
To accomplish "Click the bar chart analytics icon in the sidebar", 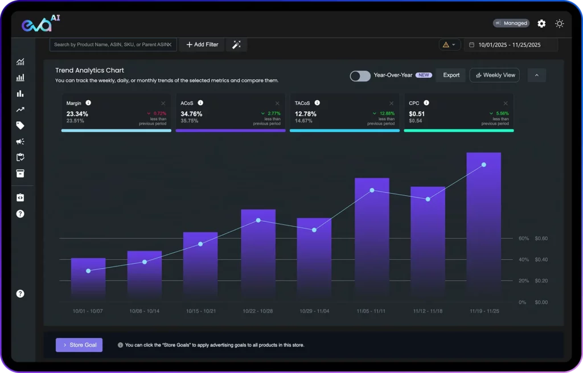I will click(20, 93).
